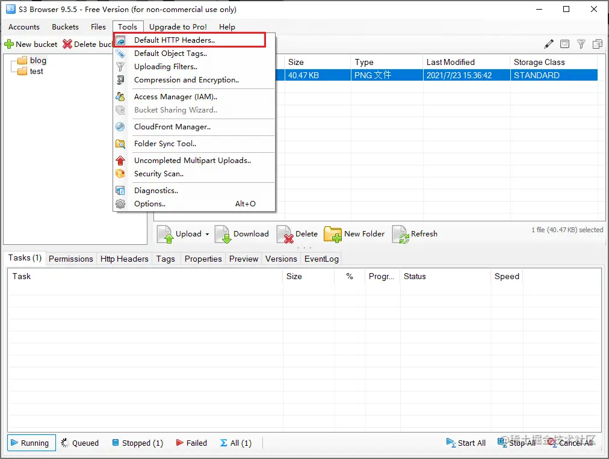Sort tasks by Status column header
Image resolution: width=609 pixels, height=459 pixels.
pos(445,277)
